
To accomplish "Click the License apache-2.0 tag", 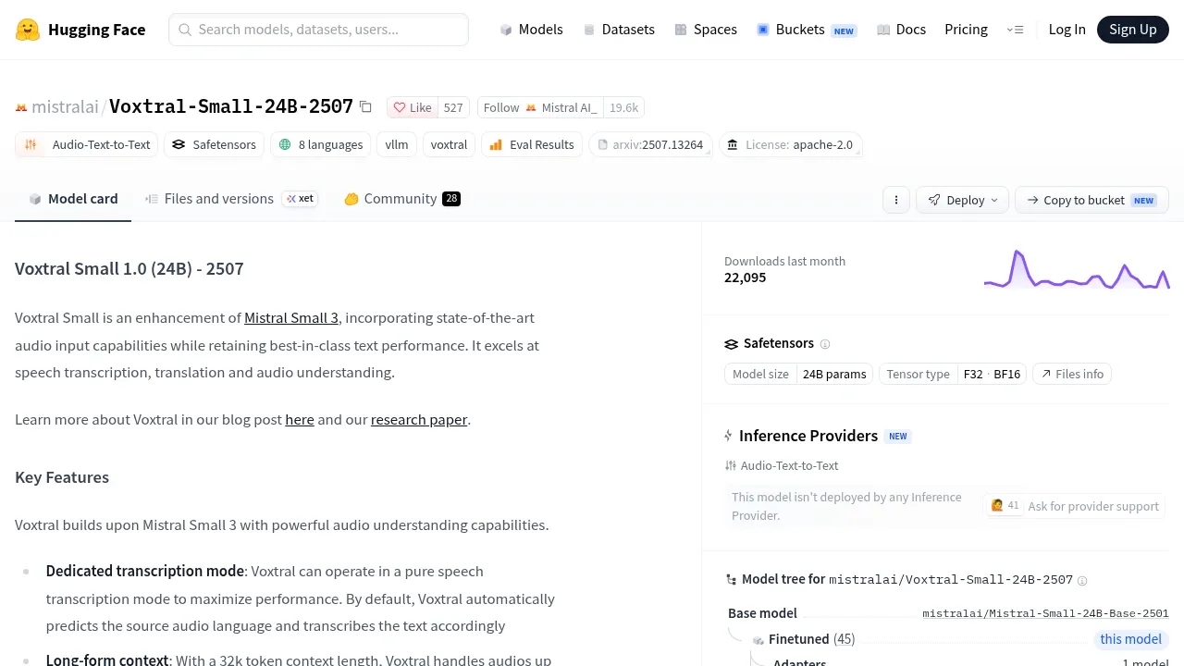I will [x=791, y=144].
